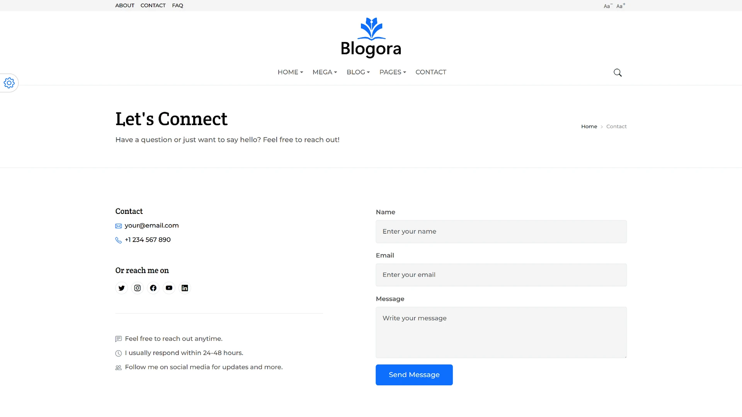The image size is (742, 417).
Task: Open the Facebook profile icon
Action: coord(153,288)
